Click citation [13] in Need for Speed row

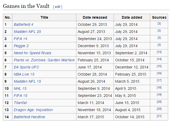[159, 52]
